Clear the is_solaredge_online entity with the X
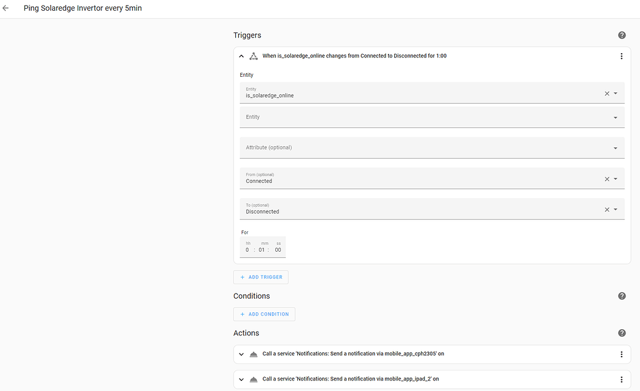Screen dimensions: 640x391 point(606,93)
